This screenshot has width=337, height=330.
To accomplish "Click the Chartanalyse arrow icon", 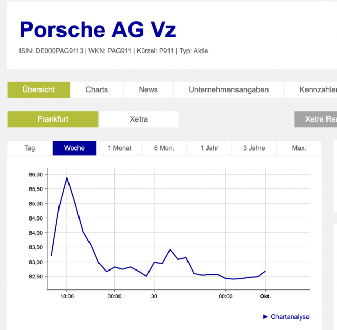I will [x=265, y=317].
